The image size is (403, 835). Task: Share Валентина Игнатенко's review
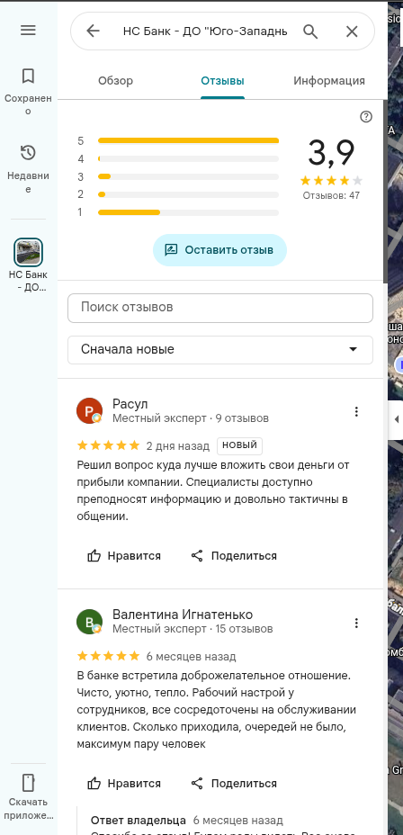pyautogui.click(x=234, y=784)
